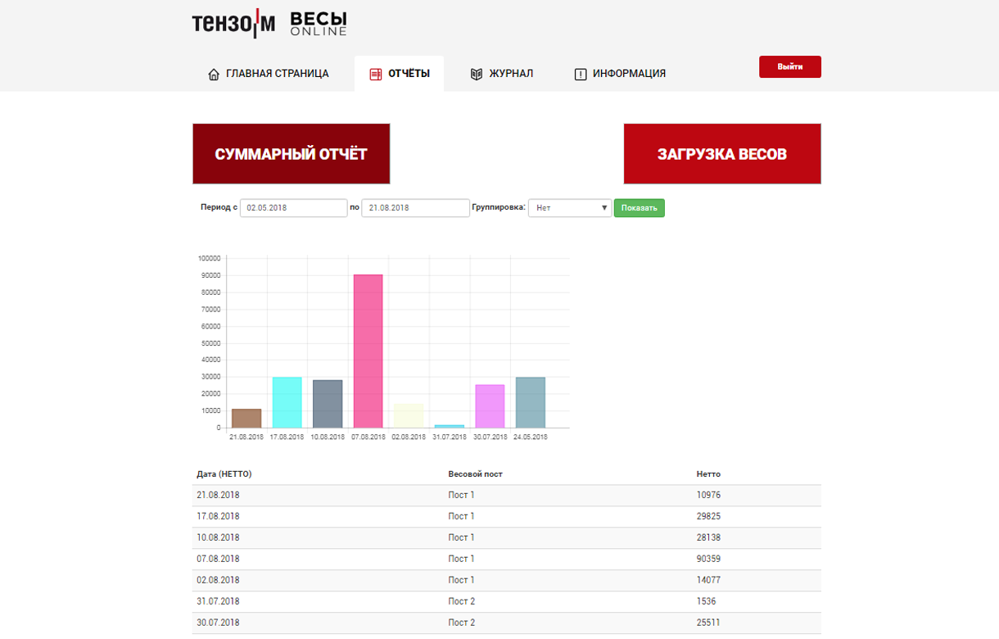Image resolution: width=999 pixels, height=639 pixels.
Task: Click the report icon beside Отчёты
Action: [376, 75]
